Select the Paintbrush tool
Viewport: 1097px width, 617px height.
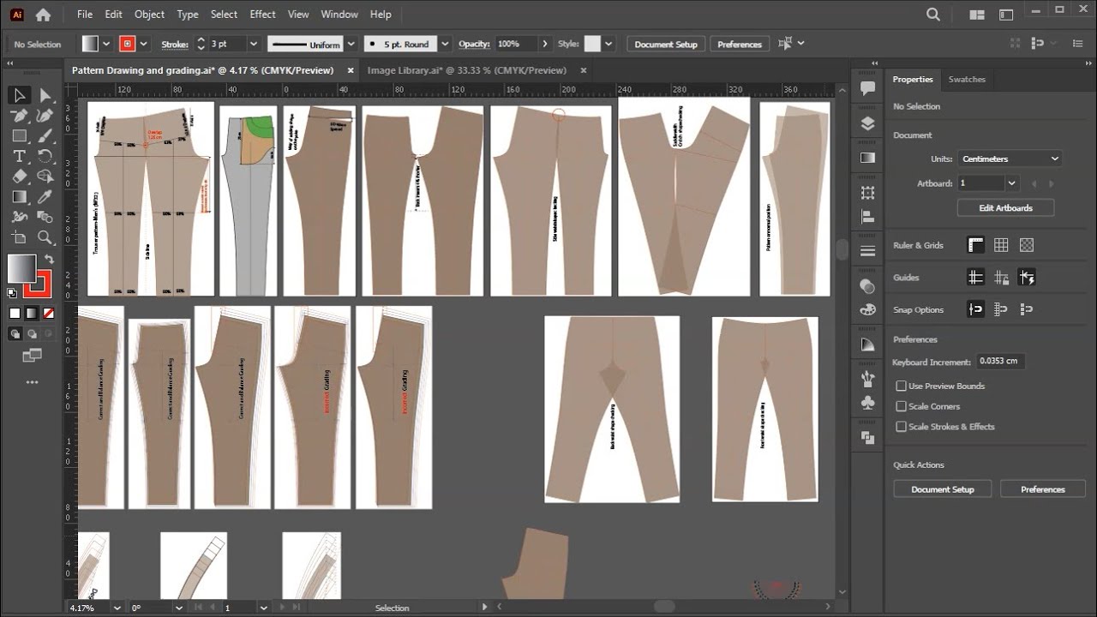point(45,135)
